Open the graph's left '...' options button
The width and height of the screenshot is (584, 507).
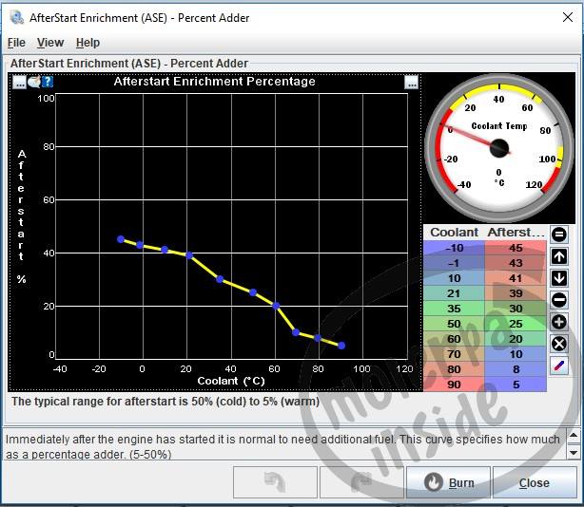19,82
